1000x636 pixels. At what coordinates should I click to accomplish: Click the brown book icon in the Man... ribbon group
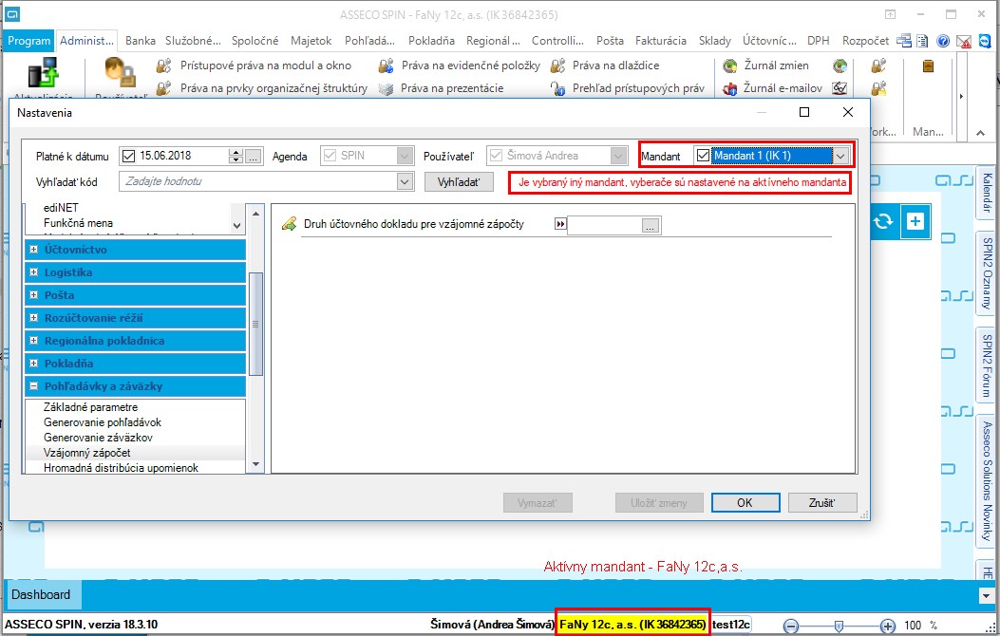[x=928, y=65]
